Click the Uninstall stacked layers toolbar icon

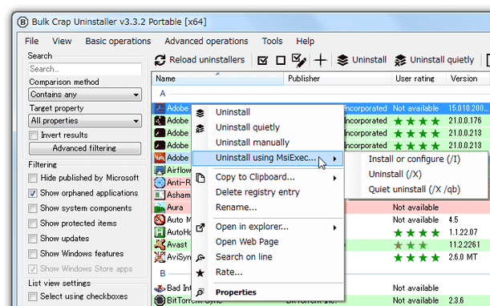tap(342, 60)
